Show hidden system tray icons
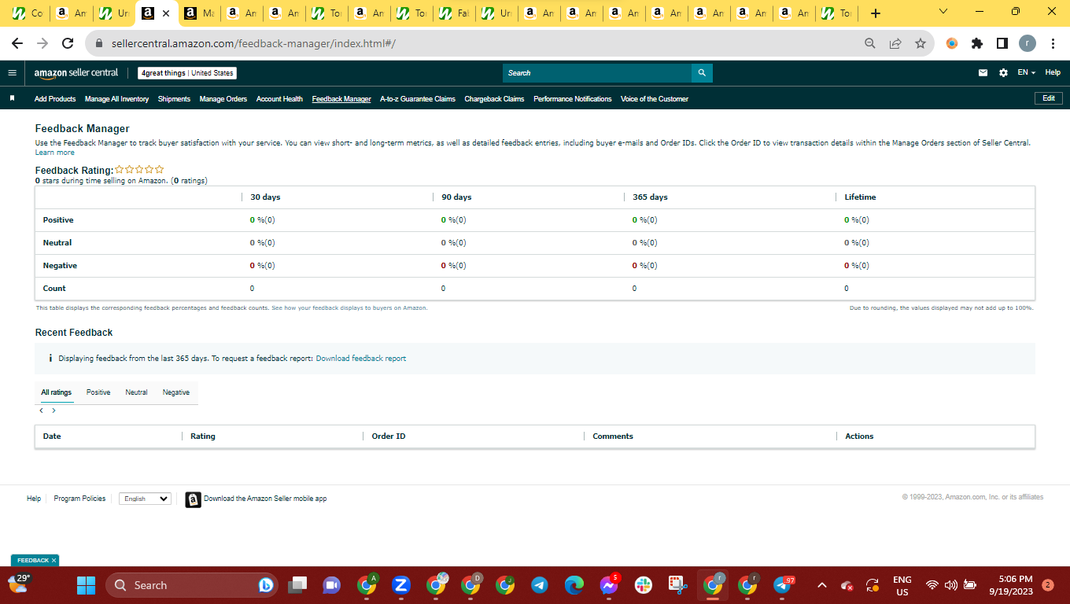 pos(822,585)
